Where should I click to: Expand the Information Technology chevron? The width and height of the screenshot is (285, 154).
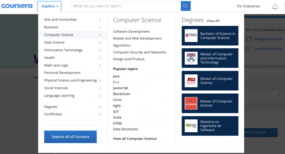(100, 50)
